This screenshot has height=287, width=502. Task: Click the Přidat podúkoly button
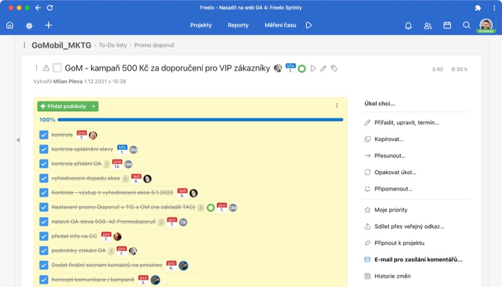coord(64,106)
